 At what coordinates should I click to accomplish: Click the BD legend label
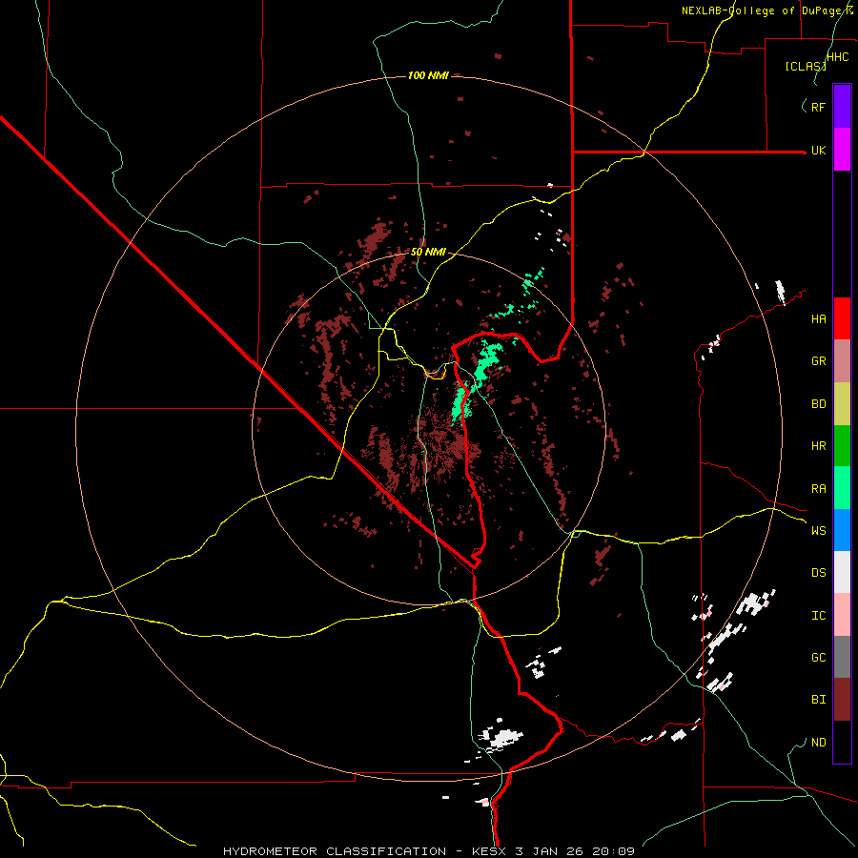point(818,404)
